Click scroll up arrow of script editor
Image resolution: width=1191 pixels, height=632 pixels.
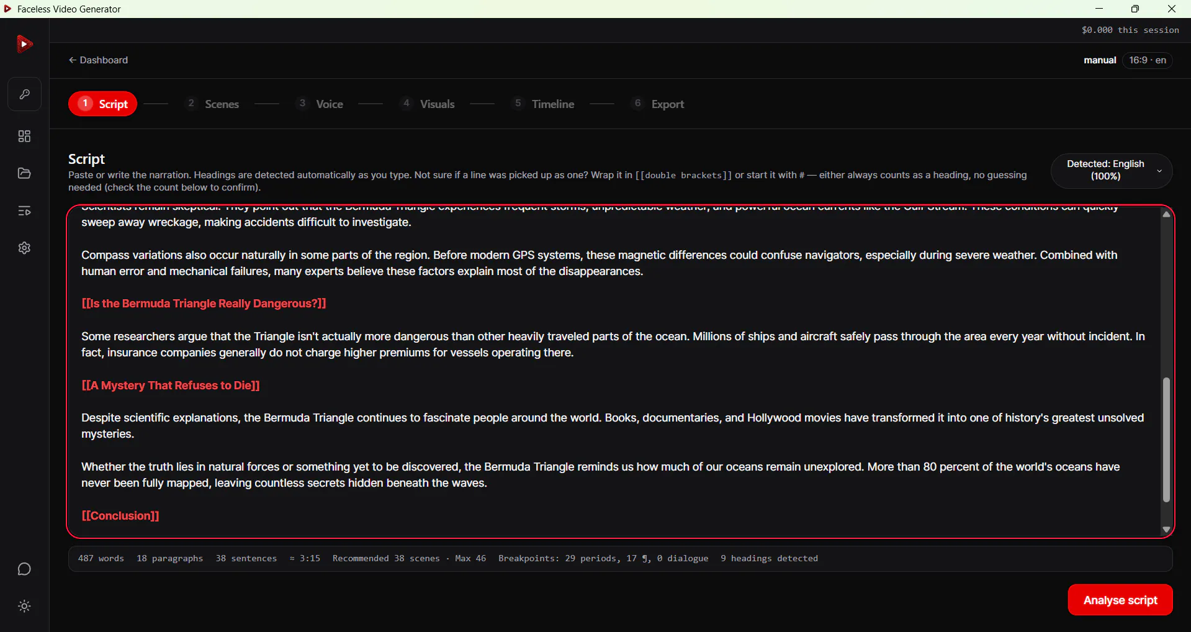[x=1166, y=214]
